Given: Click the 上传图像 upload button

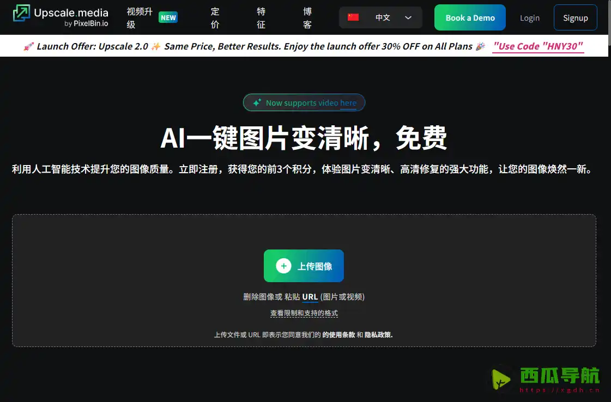Looking at the screenshot, I should 304,266.
